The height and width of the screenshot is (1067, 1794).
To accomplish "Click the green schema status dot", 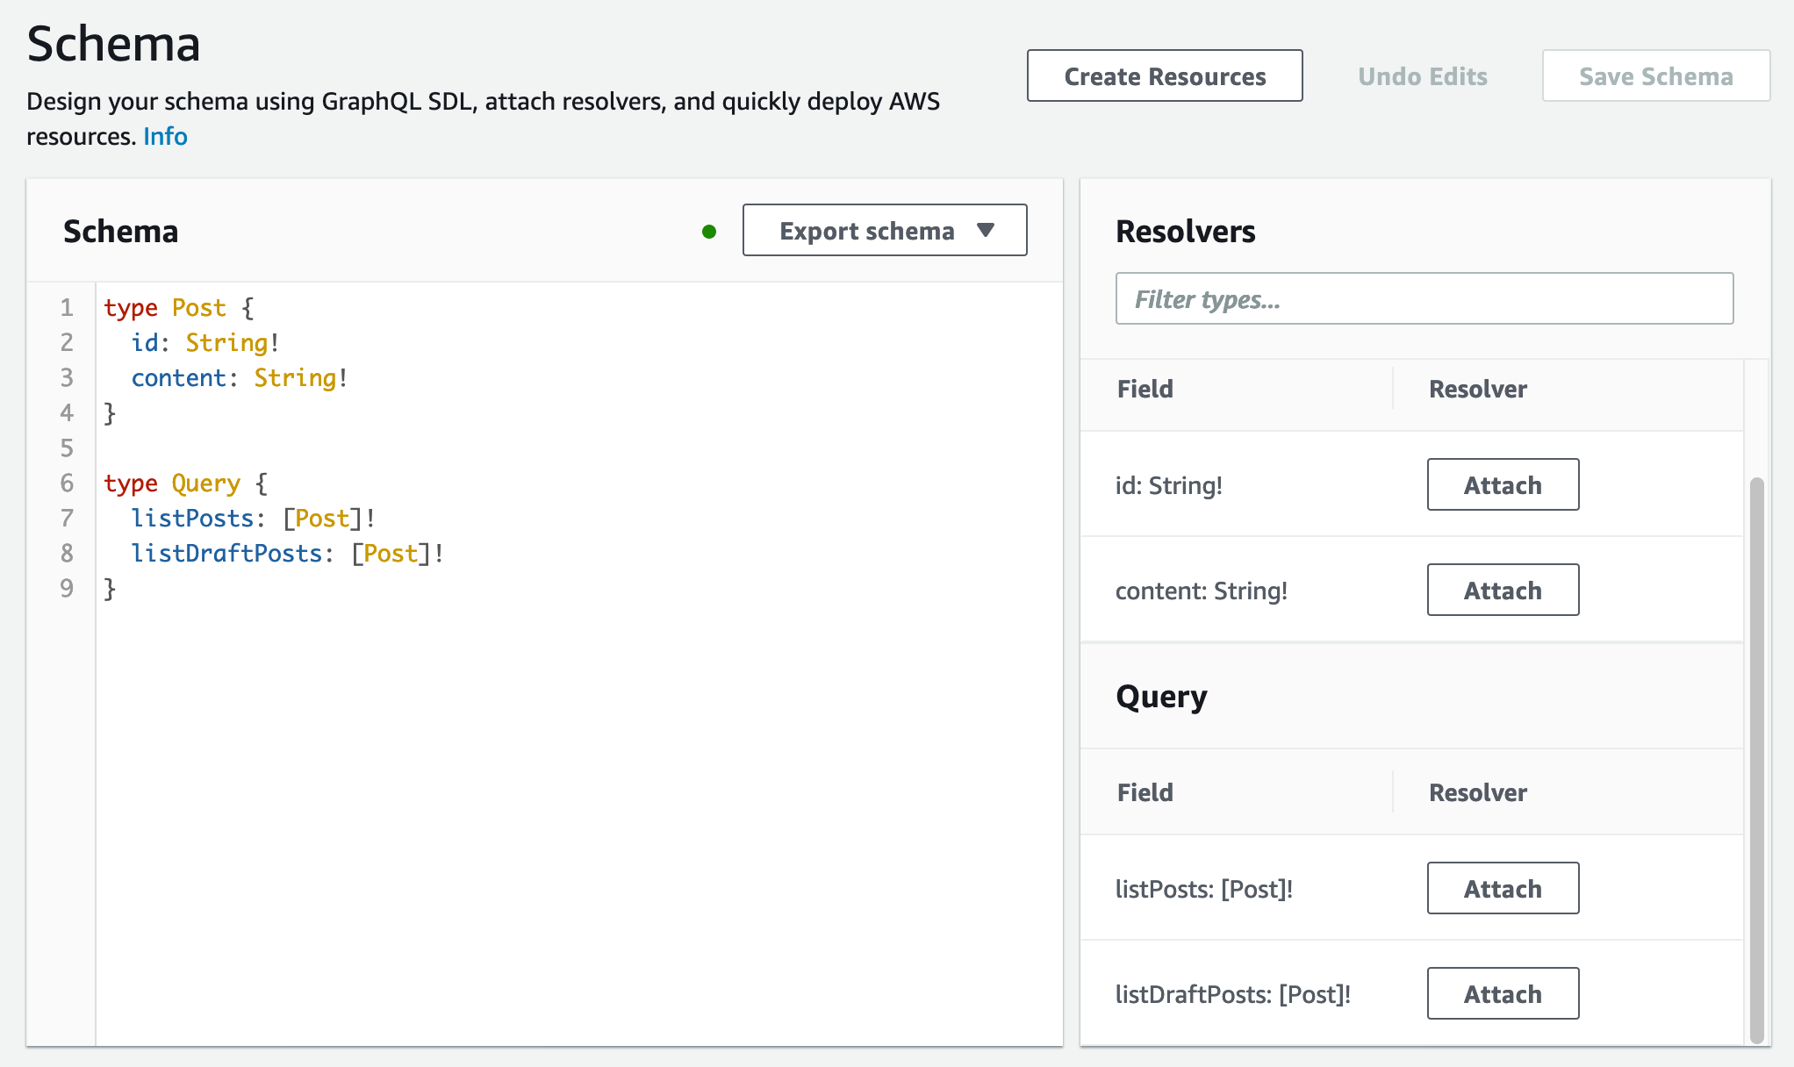I will click(x=709, y=232).
